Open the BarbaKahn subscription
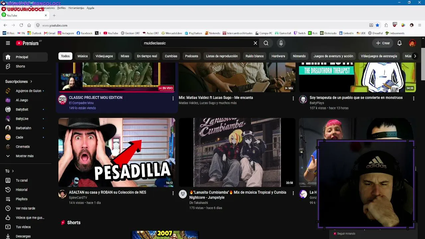 tap(25, 128)
